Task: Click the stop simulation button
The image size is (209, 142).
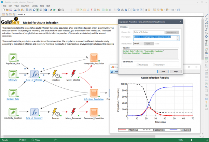Action: click(59, 10)
